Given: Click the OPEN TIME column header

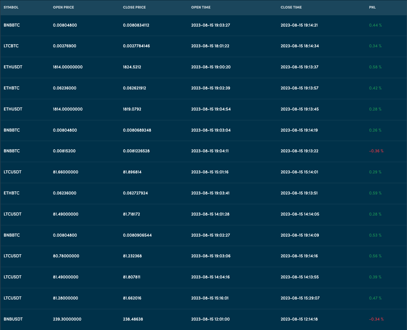Looking at the screenshot, I should (x=201, y=7).
